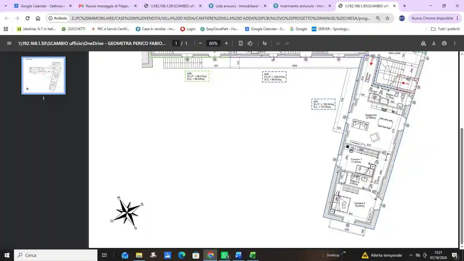
Task: Open the tab search dropdown arrow
Action: (6, 6)
